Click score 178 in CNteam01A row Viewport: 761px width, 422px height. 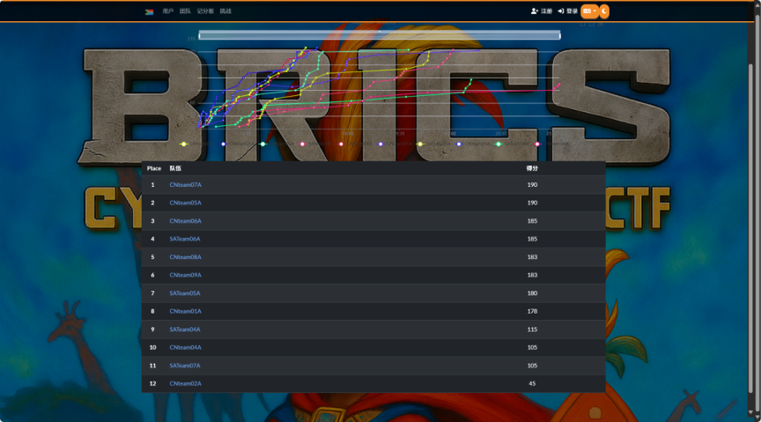click(x=532, y=311)
